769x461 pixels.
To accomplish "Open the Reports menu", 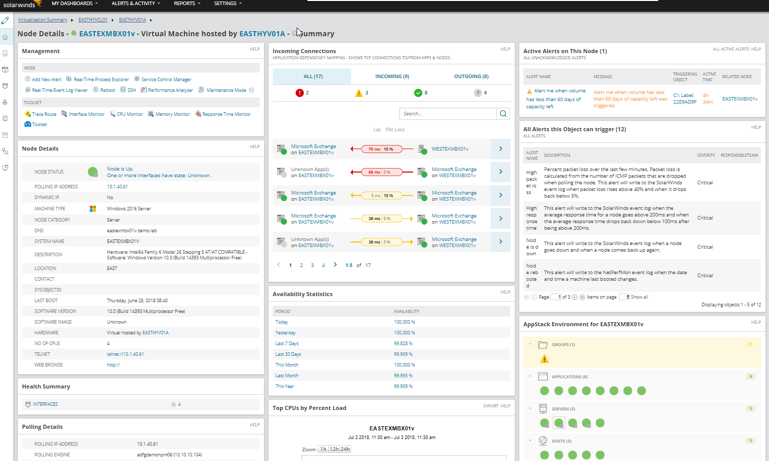I will (x=187, y=4).
